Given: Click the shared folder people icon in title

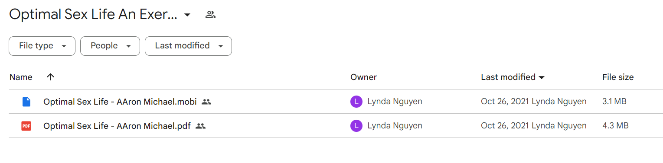Looking at the screenshot, I should [x=210, y=15].
